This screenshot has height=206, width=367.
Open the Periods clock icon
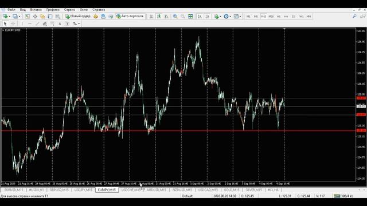[226, 17]
